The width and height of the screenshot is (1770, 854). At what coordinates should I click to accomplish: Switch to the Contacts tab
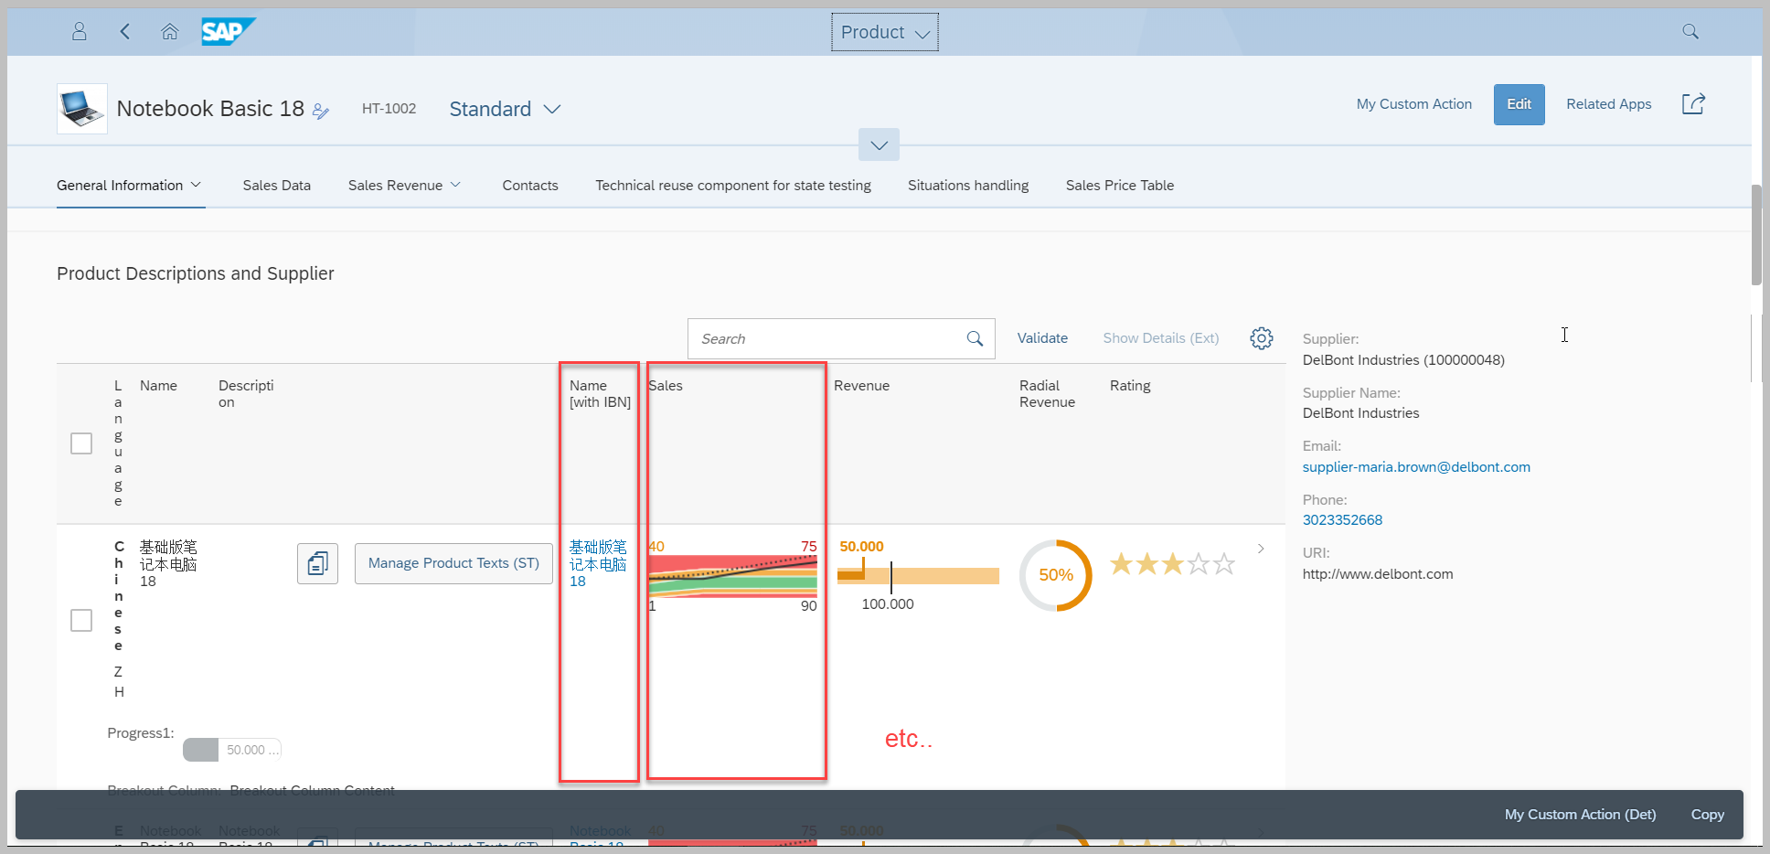click(x=530, y=185)
